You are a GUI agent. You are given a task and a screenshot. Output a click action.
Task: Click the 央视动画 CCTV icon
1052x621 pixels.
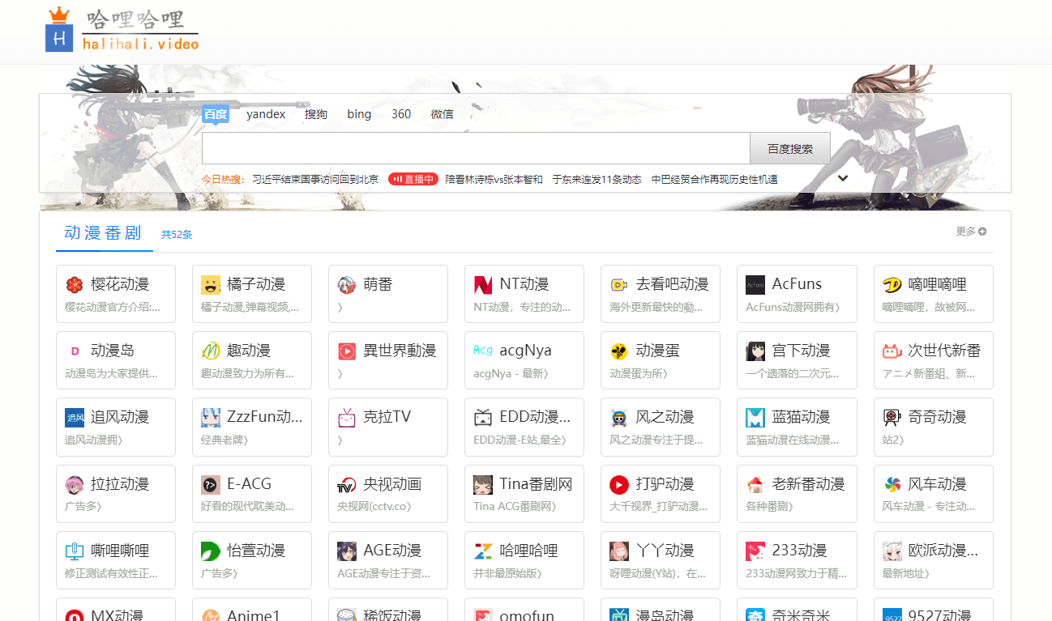[x=347, y=485]
